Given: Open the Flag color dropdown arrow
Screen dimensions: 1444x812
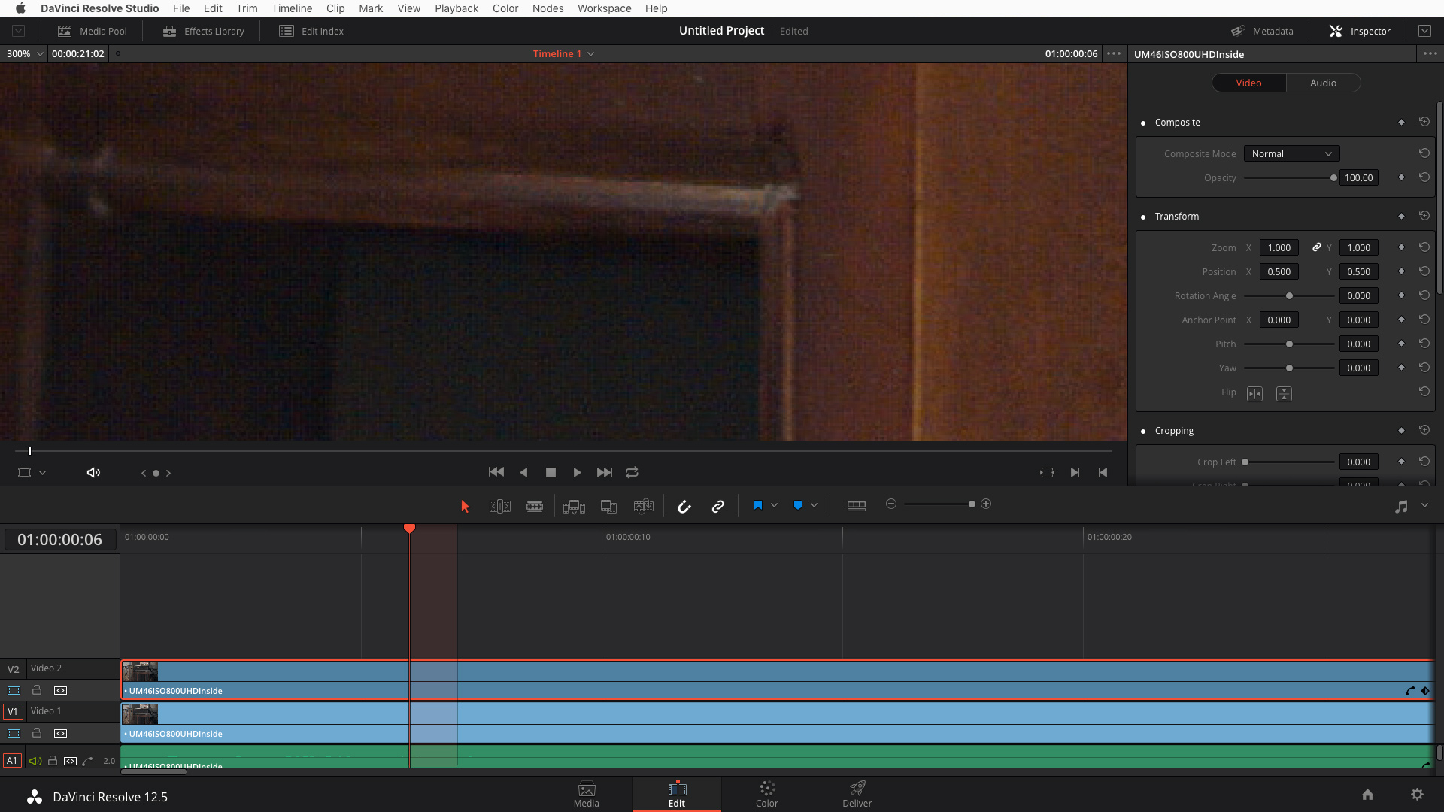Looking at the screenshot, I should pyautogui.click(x=774, y=505).
